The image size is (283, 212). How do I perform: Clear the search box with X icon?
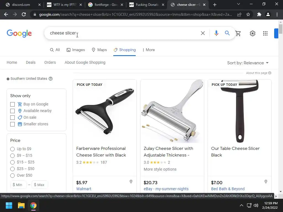[x=203, y=33]
